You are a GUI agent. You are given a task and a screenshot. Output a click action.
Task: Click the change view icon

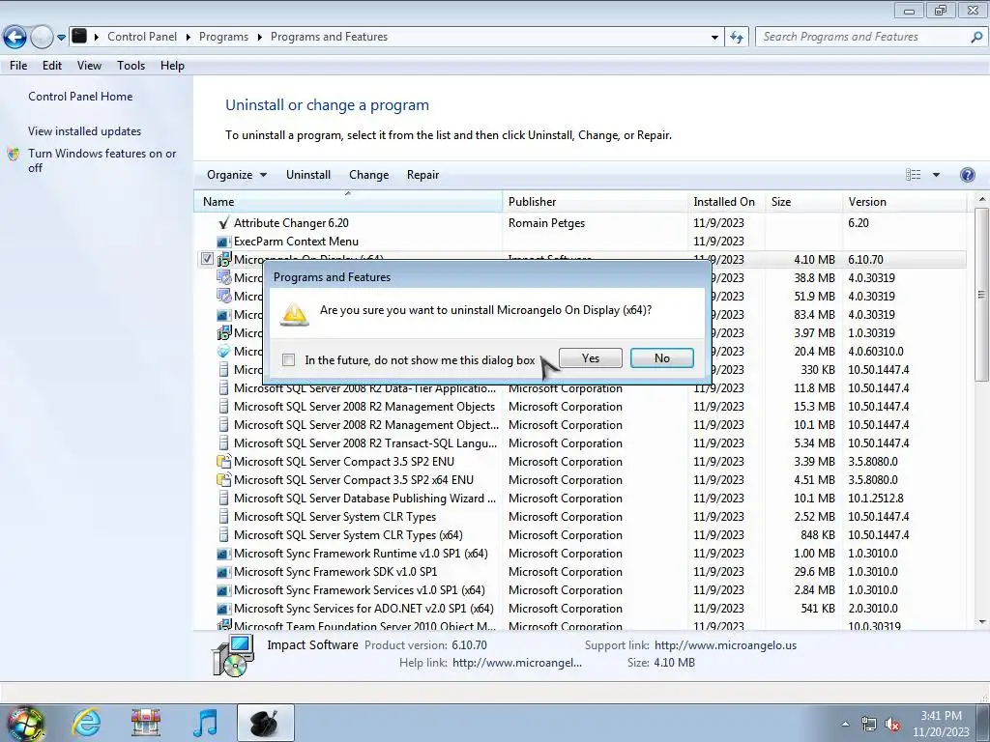(x=913, y=175)
